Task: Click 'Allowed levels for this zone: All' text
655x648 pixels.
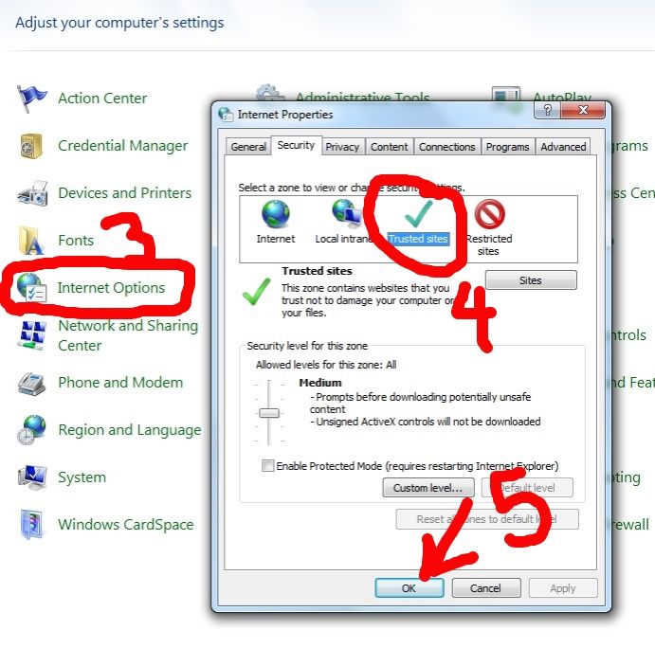Action: [326, 365]
